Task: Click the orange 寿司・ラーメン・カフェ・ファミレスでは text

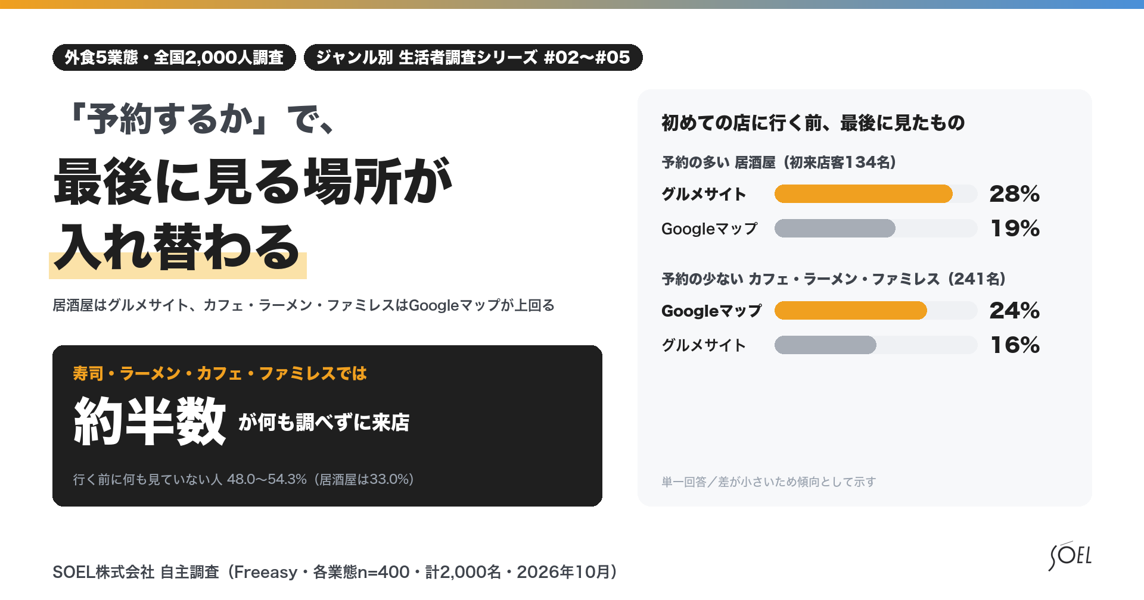Action: click(220, 373)
